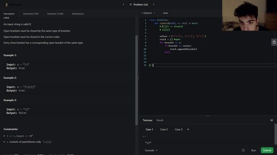Switch to the Description tab
This screenshot has height=155, width=277.
(9, 14)
